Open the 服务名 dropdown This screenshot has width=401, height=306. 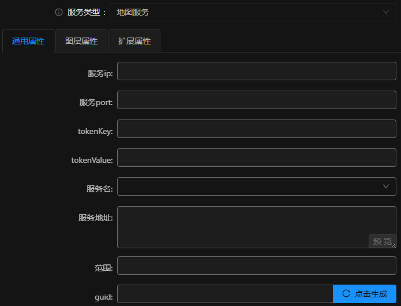[x=257, y=186]
